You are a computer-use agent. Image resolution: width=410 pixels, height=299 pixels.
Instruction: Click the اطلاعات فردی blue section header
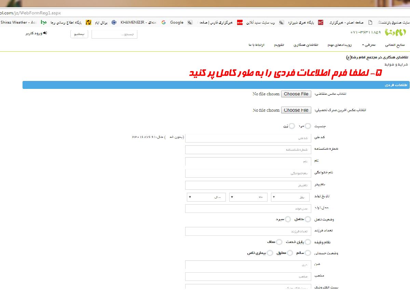pos(216,85)
